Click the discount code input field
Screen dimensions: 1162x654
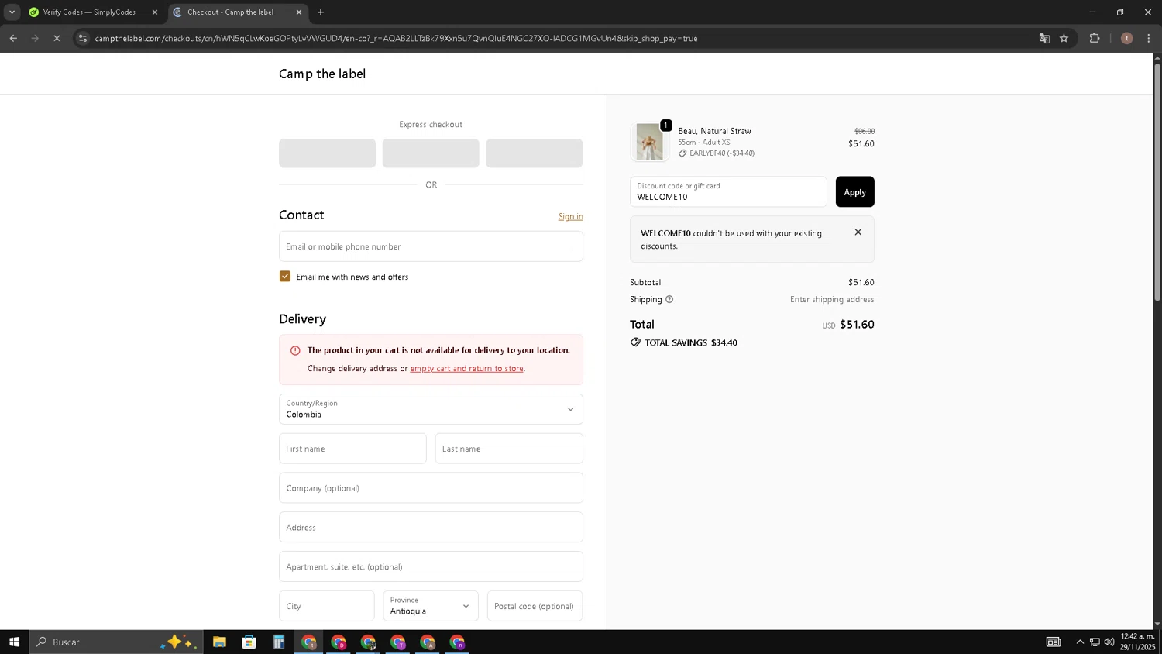click(x=728, y=192)
